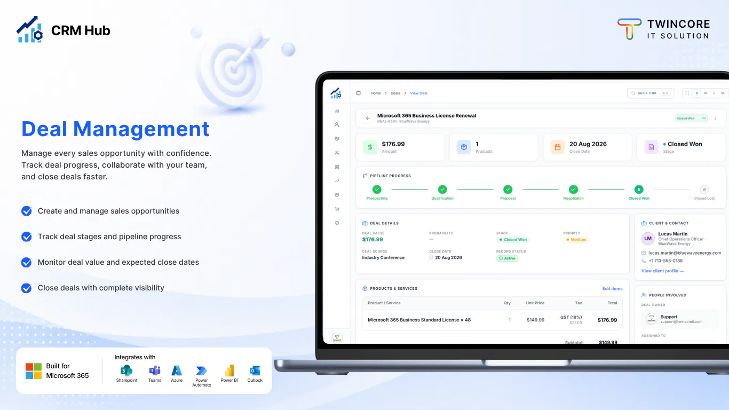Click the Edit items link
This screenshot has width=729, height=410.
pos(612,289)
